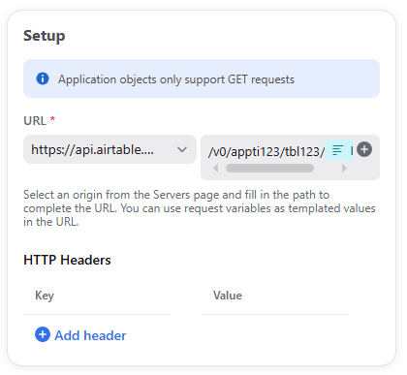Viewport: 407px width, 375px height.
Task: Click the Value header input field
Action: 275,296
